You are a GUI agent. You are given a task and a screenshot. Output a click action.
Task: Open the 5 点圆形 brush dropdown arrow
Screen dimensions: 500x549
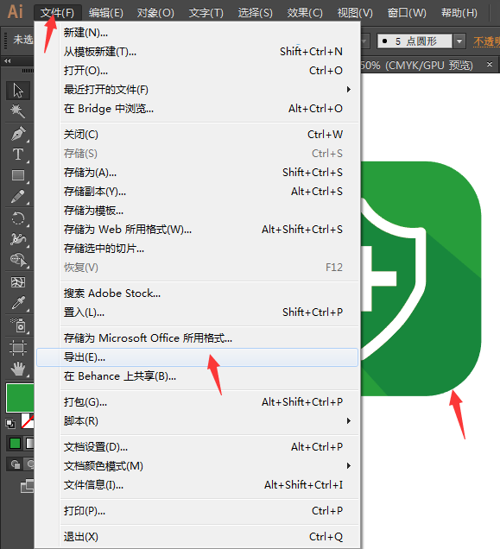point(459,41)
